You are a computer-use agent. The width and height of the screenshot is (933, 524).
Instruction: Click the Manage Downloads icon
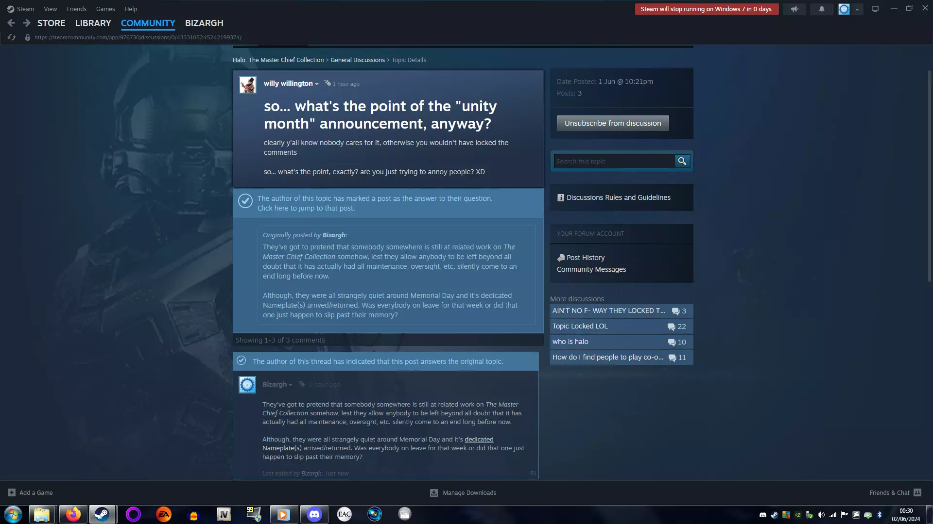point(434,492)
